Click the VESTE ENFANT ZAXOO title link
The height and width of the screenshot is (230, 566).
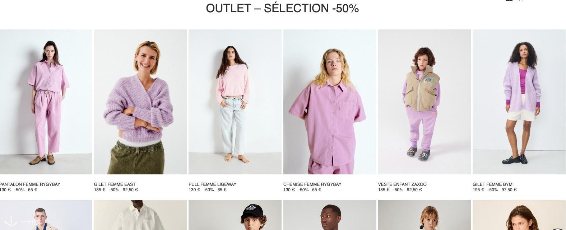click(402, 184)
